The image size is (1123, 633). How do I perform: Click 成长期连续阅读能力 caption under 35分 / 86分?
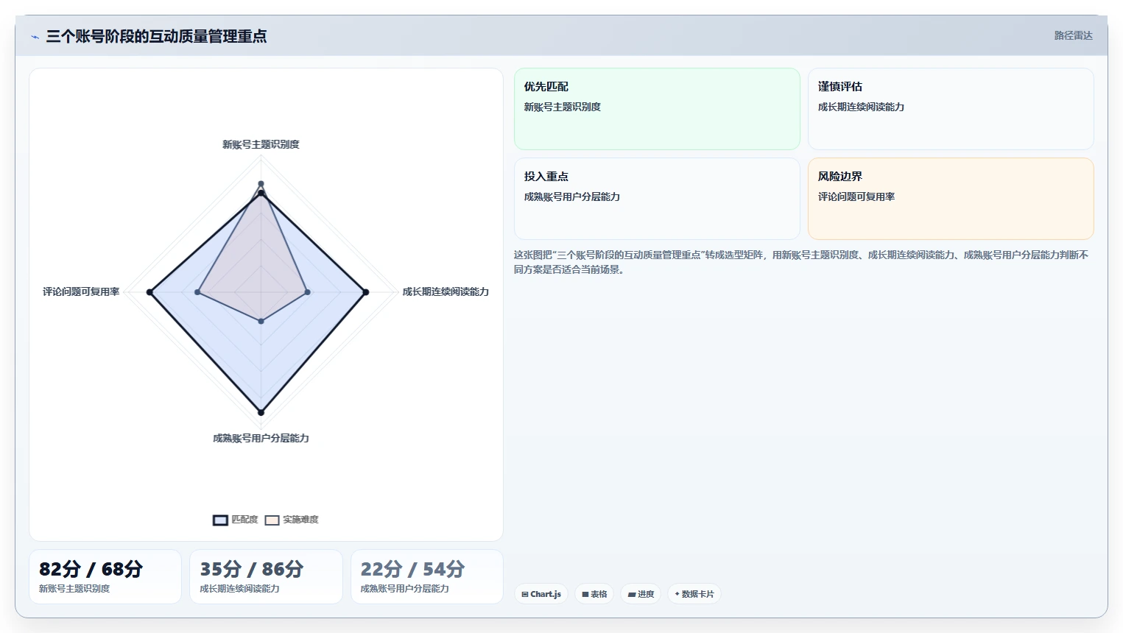[x=239, y=589]
